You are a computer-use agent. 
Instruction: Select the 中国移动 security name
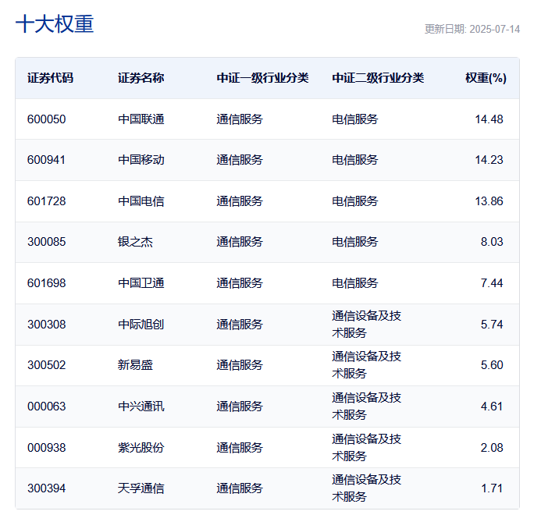[141, 160]
